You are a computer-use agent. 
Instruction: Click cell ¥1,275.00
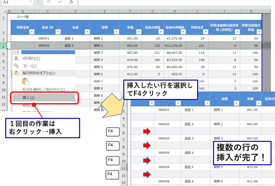pos(175,38)
